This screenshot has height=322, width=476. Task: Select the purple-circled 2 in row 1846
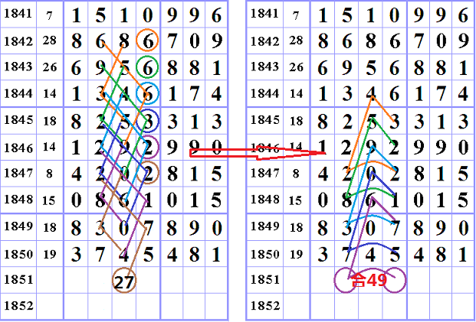[x=148, y=147]
